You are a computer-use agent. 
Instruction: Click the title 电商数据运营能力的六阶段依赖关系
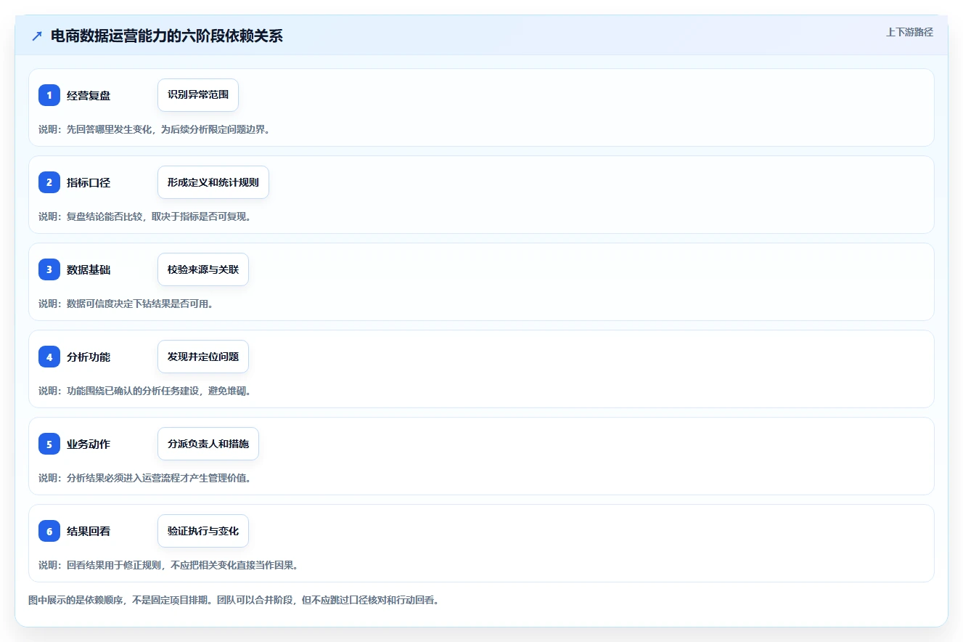point(167,36)
